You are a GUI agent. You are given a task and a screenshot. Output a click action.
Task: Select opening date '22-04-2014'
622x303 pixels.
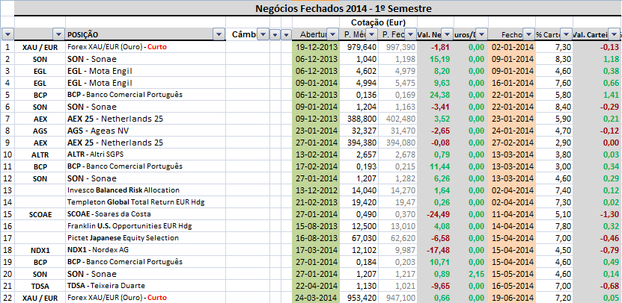[x=317, y=286]
